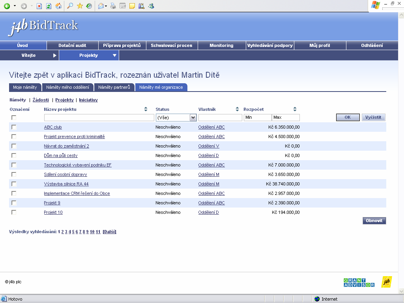
Task: Click the OK filter button
Action: point(348,117)
